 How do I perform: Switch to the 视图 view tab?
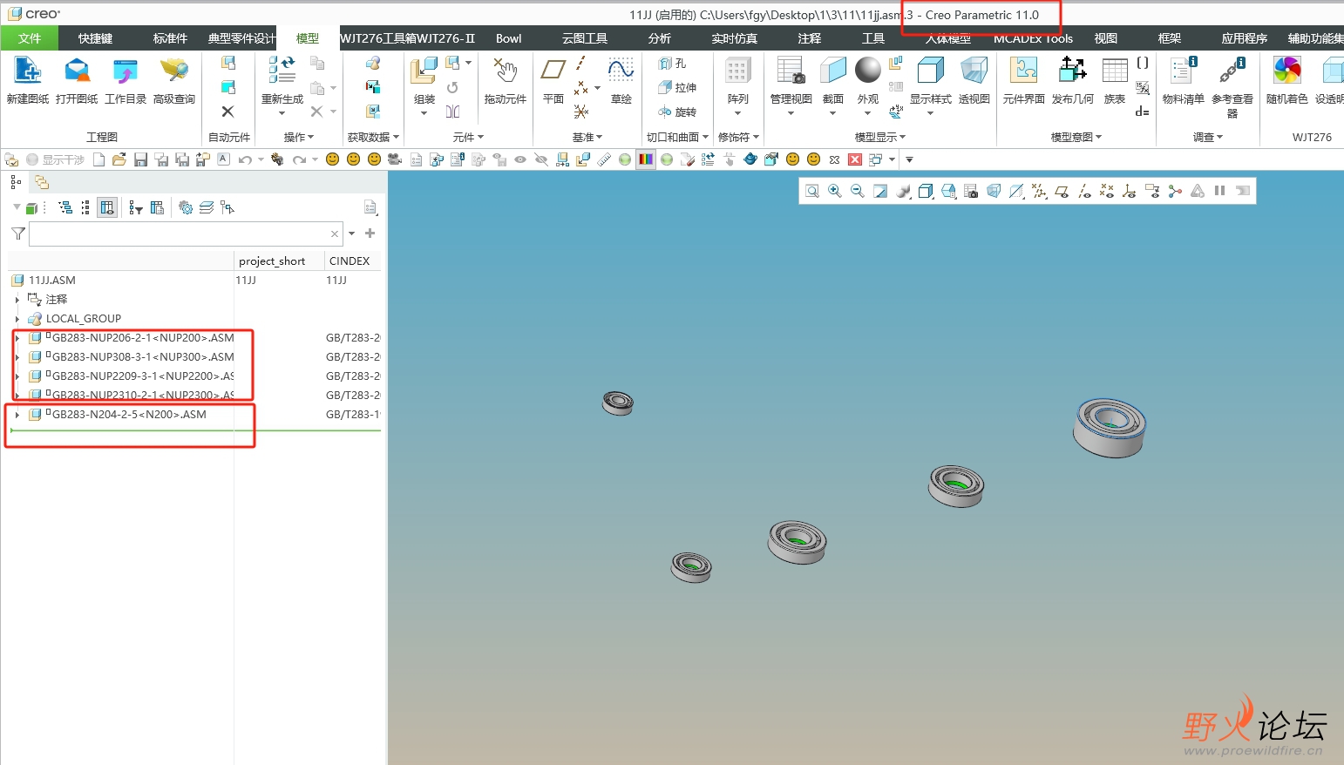click(1106, 38)
